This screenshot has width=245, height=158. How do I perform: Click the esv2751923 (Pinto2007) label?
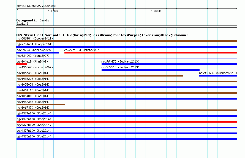point(82,50)
